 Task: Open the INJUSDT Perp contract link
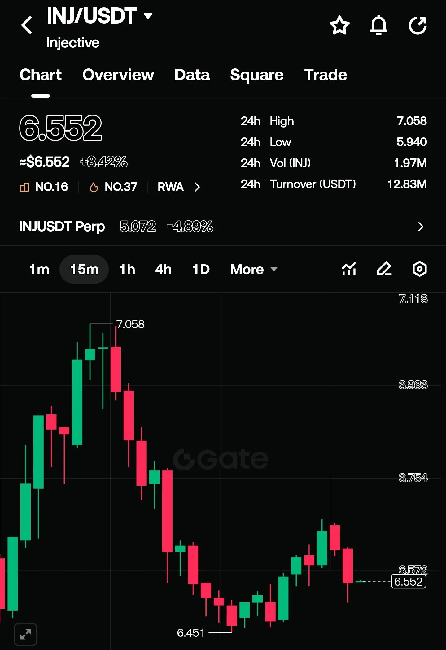tap(62, 227)
